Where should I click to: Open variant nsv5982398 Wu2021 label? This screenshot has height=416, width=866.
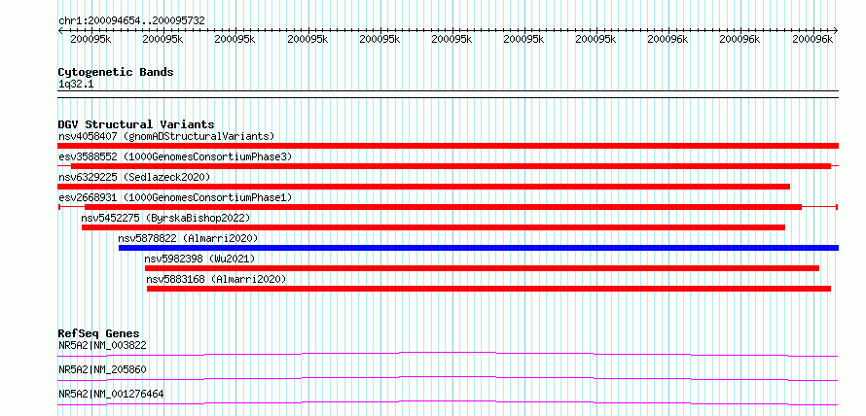(x=199, y=259)
